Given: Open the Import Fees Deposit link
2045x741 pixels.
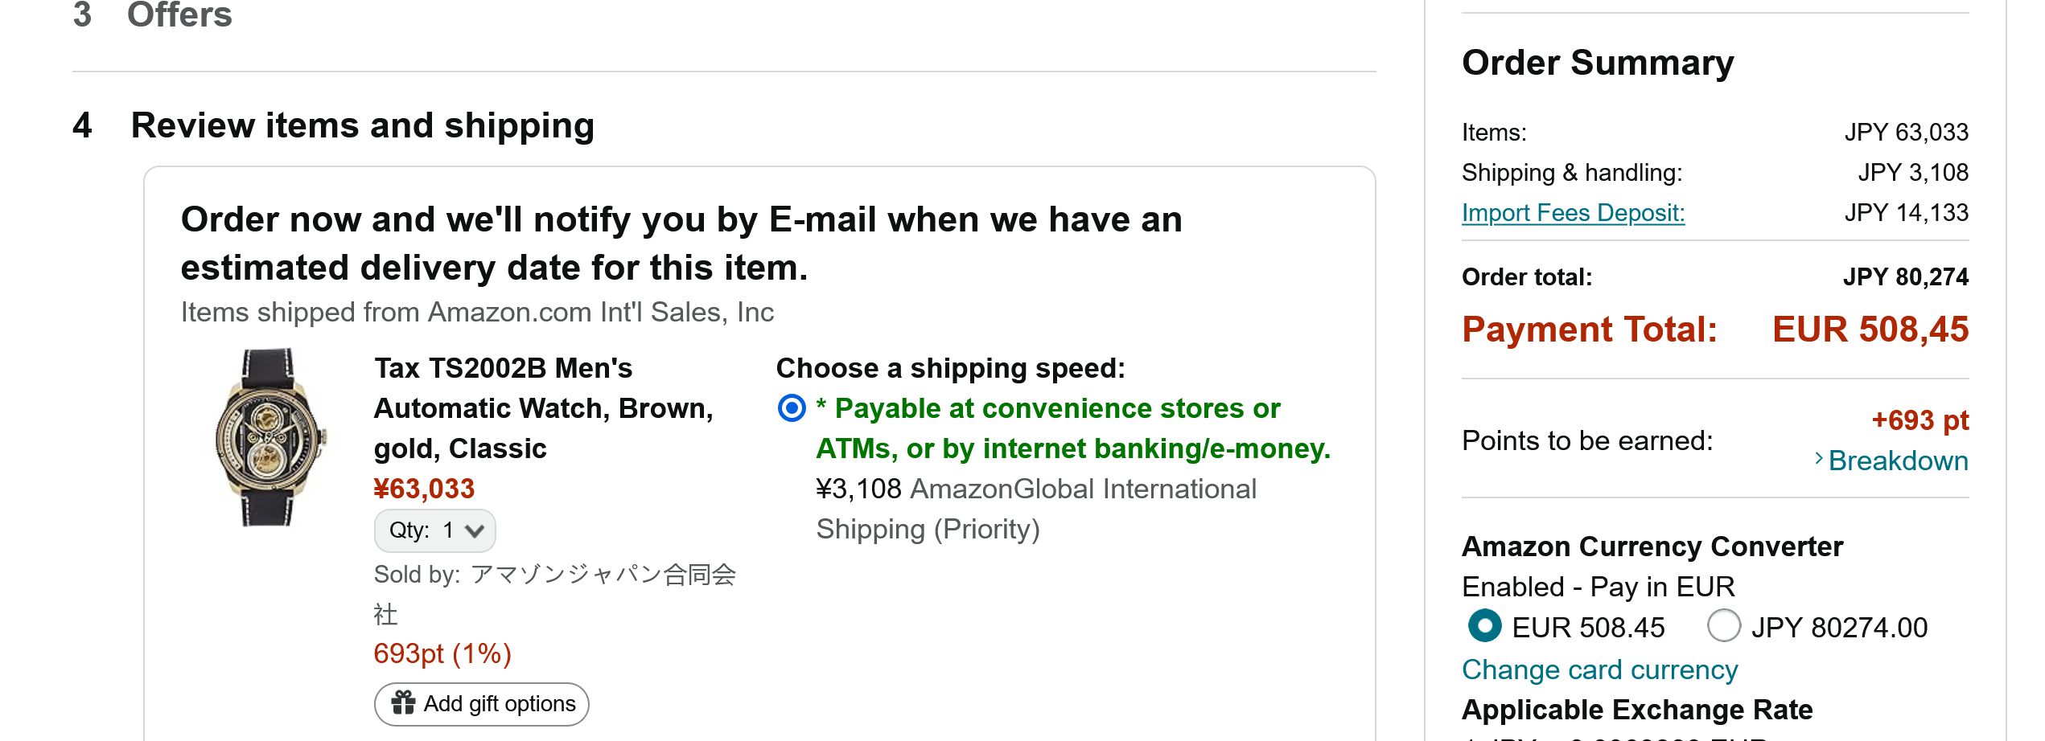Looking at the screenshot, I should pos(1573,213).
